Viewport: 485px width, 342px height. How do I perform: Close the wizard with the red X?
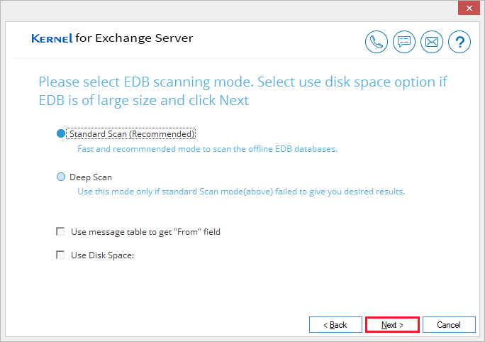coord(469,8)
